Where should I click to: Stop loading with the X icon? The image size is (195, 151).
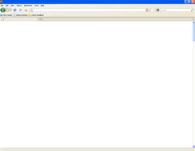pyautogui.click(x=20, y=10)
